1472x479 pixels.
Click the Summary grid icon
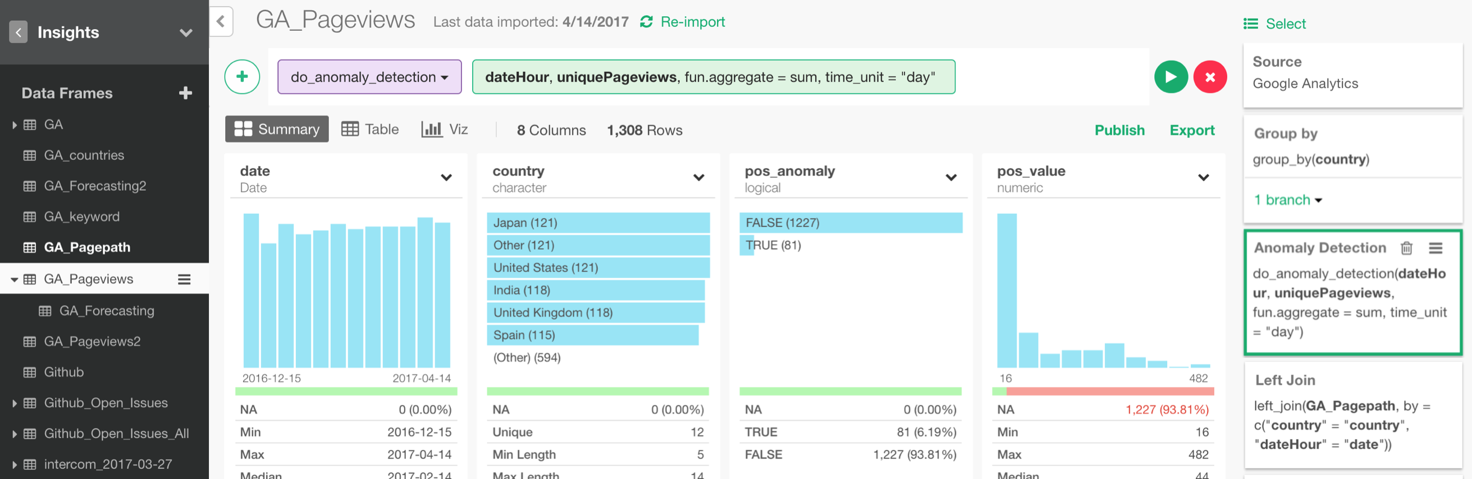pyautogui.click(x=243, y=129)
